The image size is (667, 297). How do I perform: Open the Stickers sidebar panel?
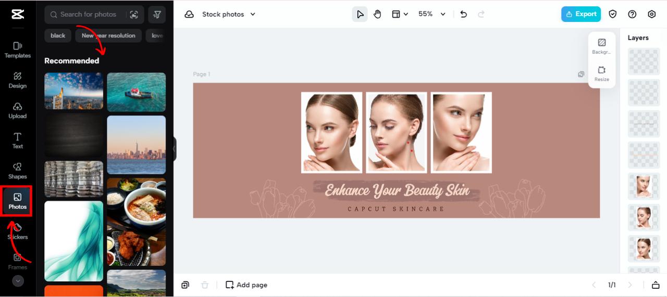(x=18, y=231)
